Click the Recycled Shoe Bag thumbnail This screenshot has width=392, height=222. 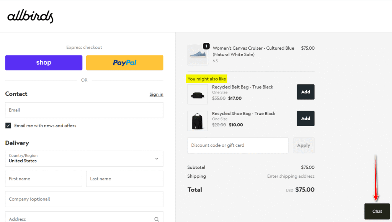[x=198, y=121]
